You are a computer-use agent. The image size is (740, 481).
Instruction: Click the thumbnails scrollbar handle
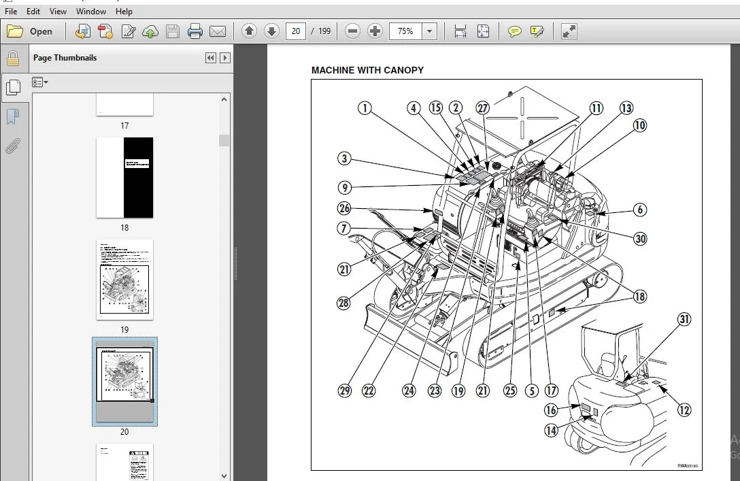(x=224, y=140)
